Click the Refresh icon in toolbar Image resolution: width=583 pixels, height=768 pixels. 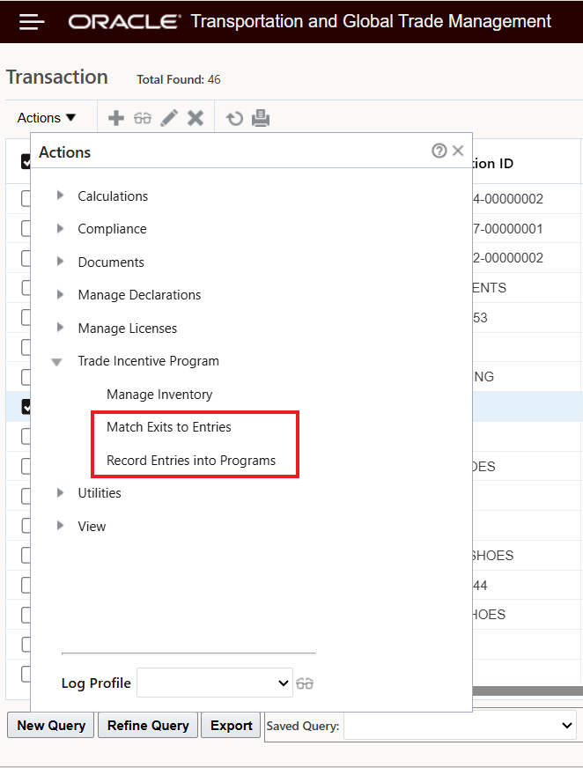coord(234,118)
